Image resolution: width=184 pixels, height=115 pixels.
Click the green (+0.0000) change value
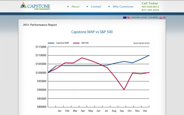point(153,17)
